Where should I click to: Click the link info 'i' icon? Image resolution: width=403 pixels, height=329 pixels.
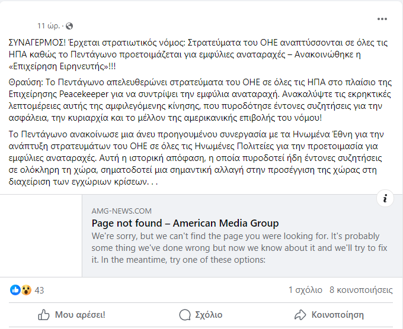point(385,198)
